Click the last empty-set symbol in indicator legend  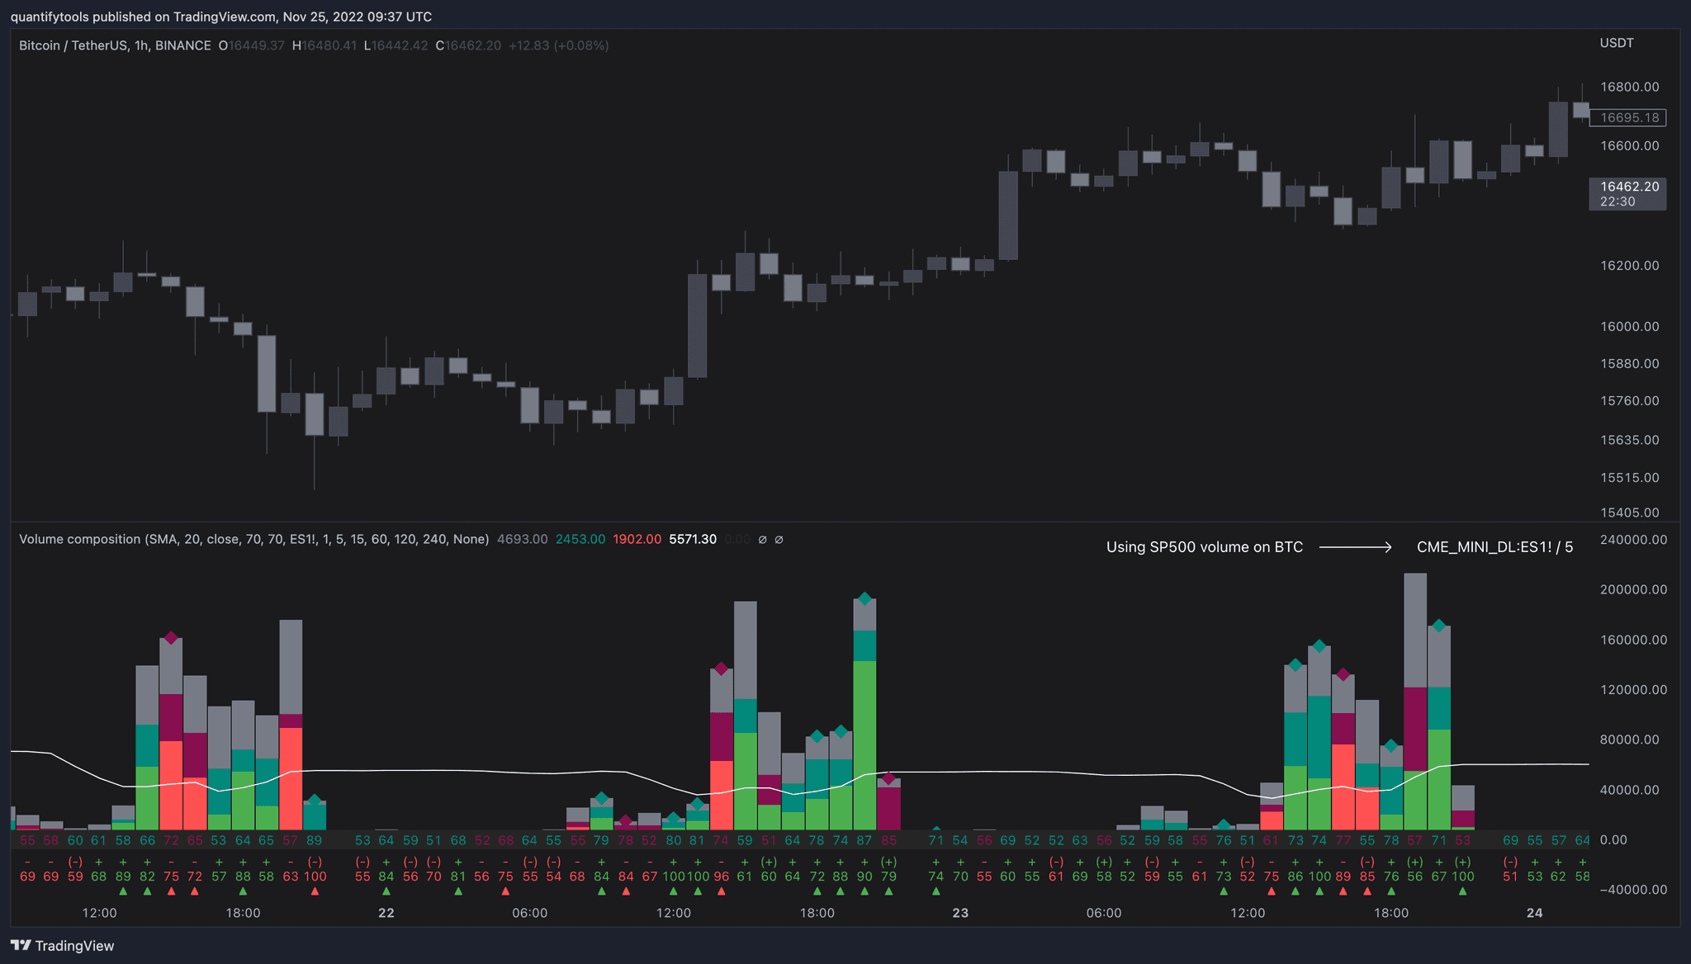tap(779, 540)
